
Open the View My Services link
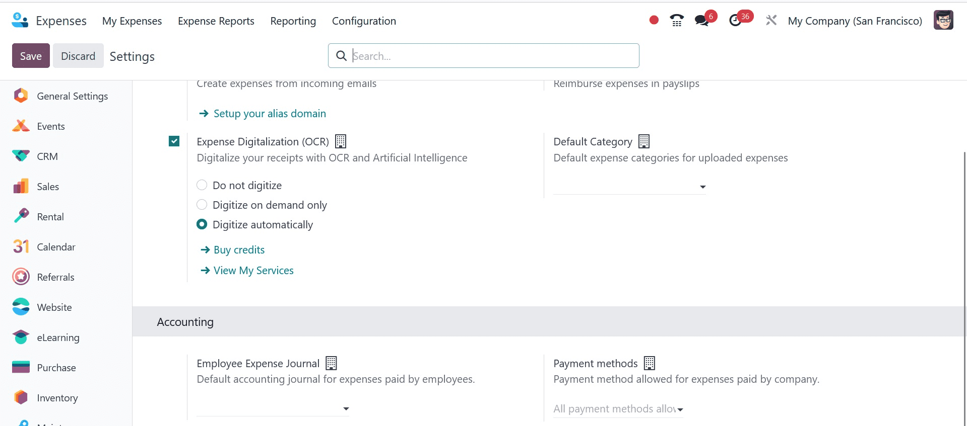click(x=253, y=271)
